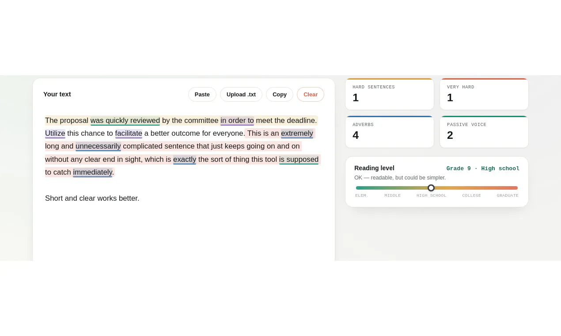
Task: Click the 'OK — readable, but could be simpler.' note
Action: tap(400, 178)
